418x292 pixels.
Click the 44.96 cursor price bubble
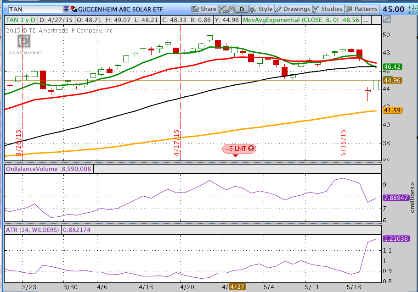point(392,80)
